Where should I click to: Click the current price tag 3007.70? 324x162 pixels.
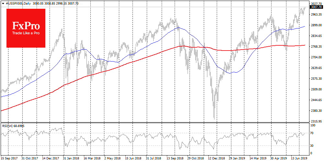pos(315,7)
